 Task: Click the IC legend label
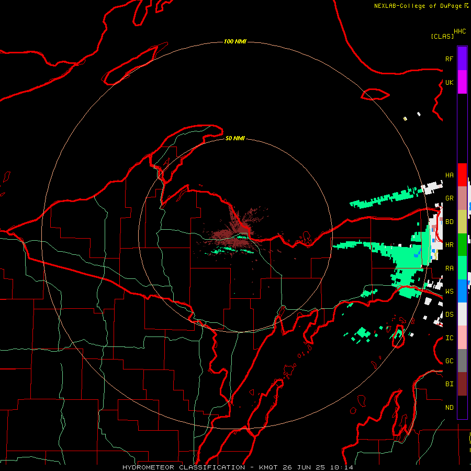pos(449,338)
